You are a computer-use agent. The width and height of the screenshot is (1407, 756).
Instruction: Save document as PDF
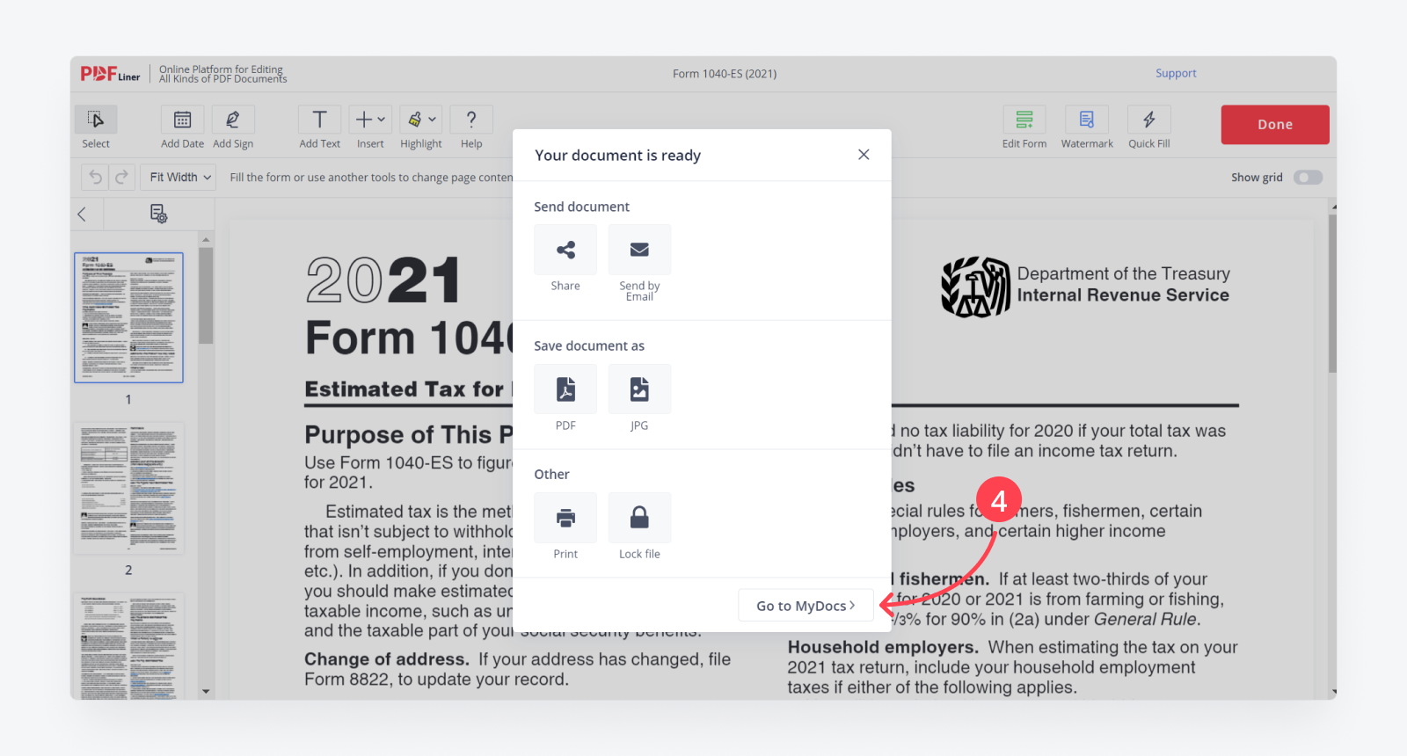[565, 389]
